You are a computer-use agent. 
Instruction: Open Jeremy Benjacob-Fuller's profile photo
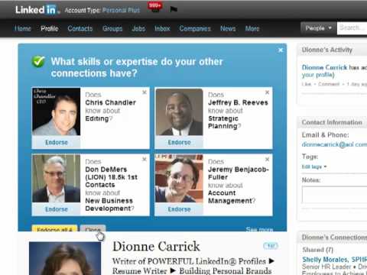(x=179, y=179)
